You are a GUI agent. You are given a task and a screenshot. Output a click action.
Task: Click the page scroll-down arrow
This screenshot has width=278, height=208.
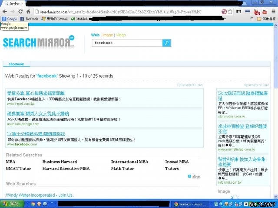276,196
